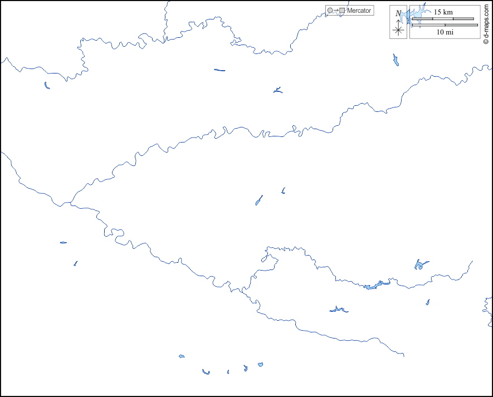The width and height of the screenshot is (493, 397).
Task: Click the 10 mi scale bar
Action: [445, 25]
